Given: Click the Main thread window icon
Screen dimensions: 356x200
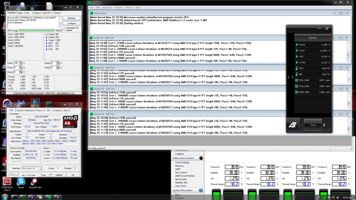Looking at the screenshot, I should [91, 13].
